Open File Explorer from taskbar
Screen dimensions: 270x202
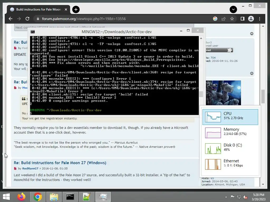click(54, 197)
